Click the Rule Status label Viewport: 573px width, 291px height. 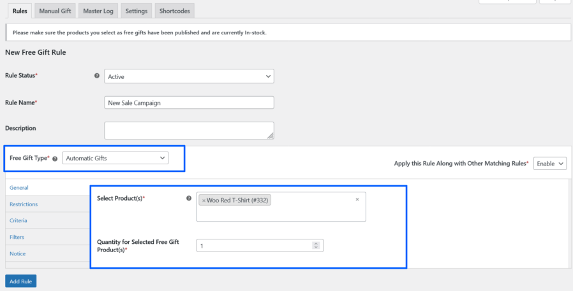[x=21, y=76]
